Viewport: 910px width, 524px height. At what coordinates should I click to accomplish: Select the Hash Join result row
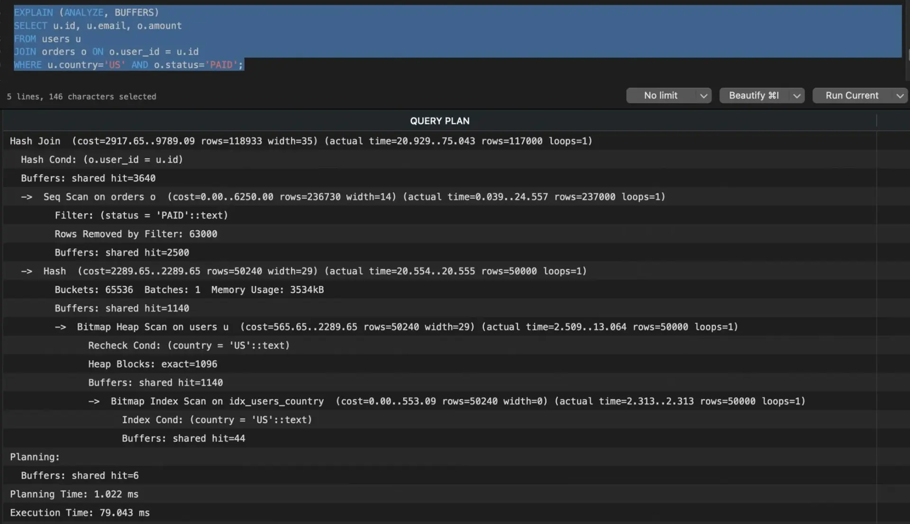pos(301,141)
